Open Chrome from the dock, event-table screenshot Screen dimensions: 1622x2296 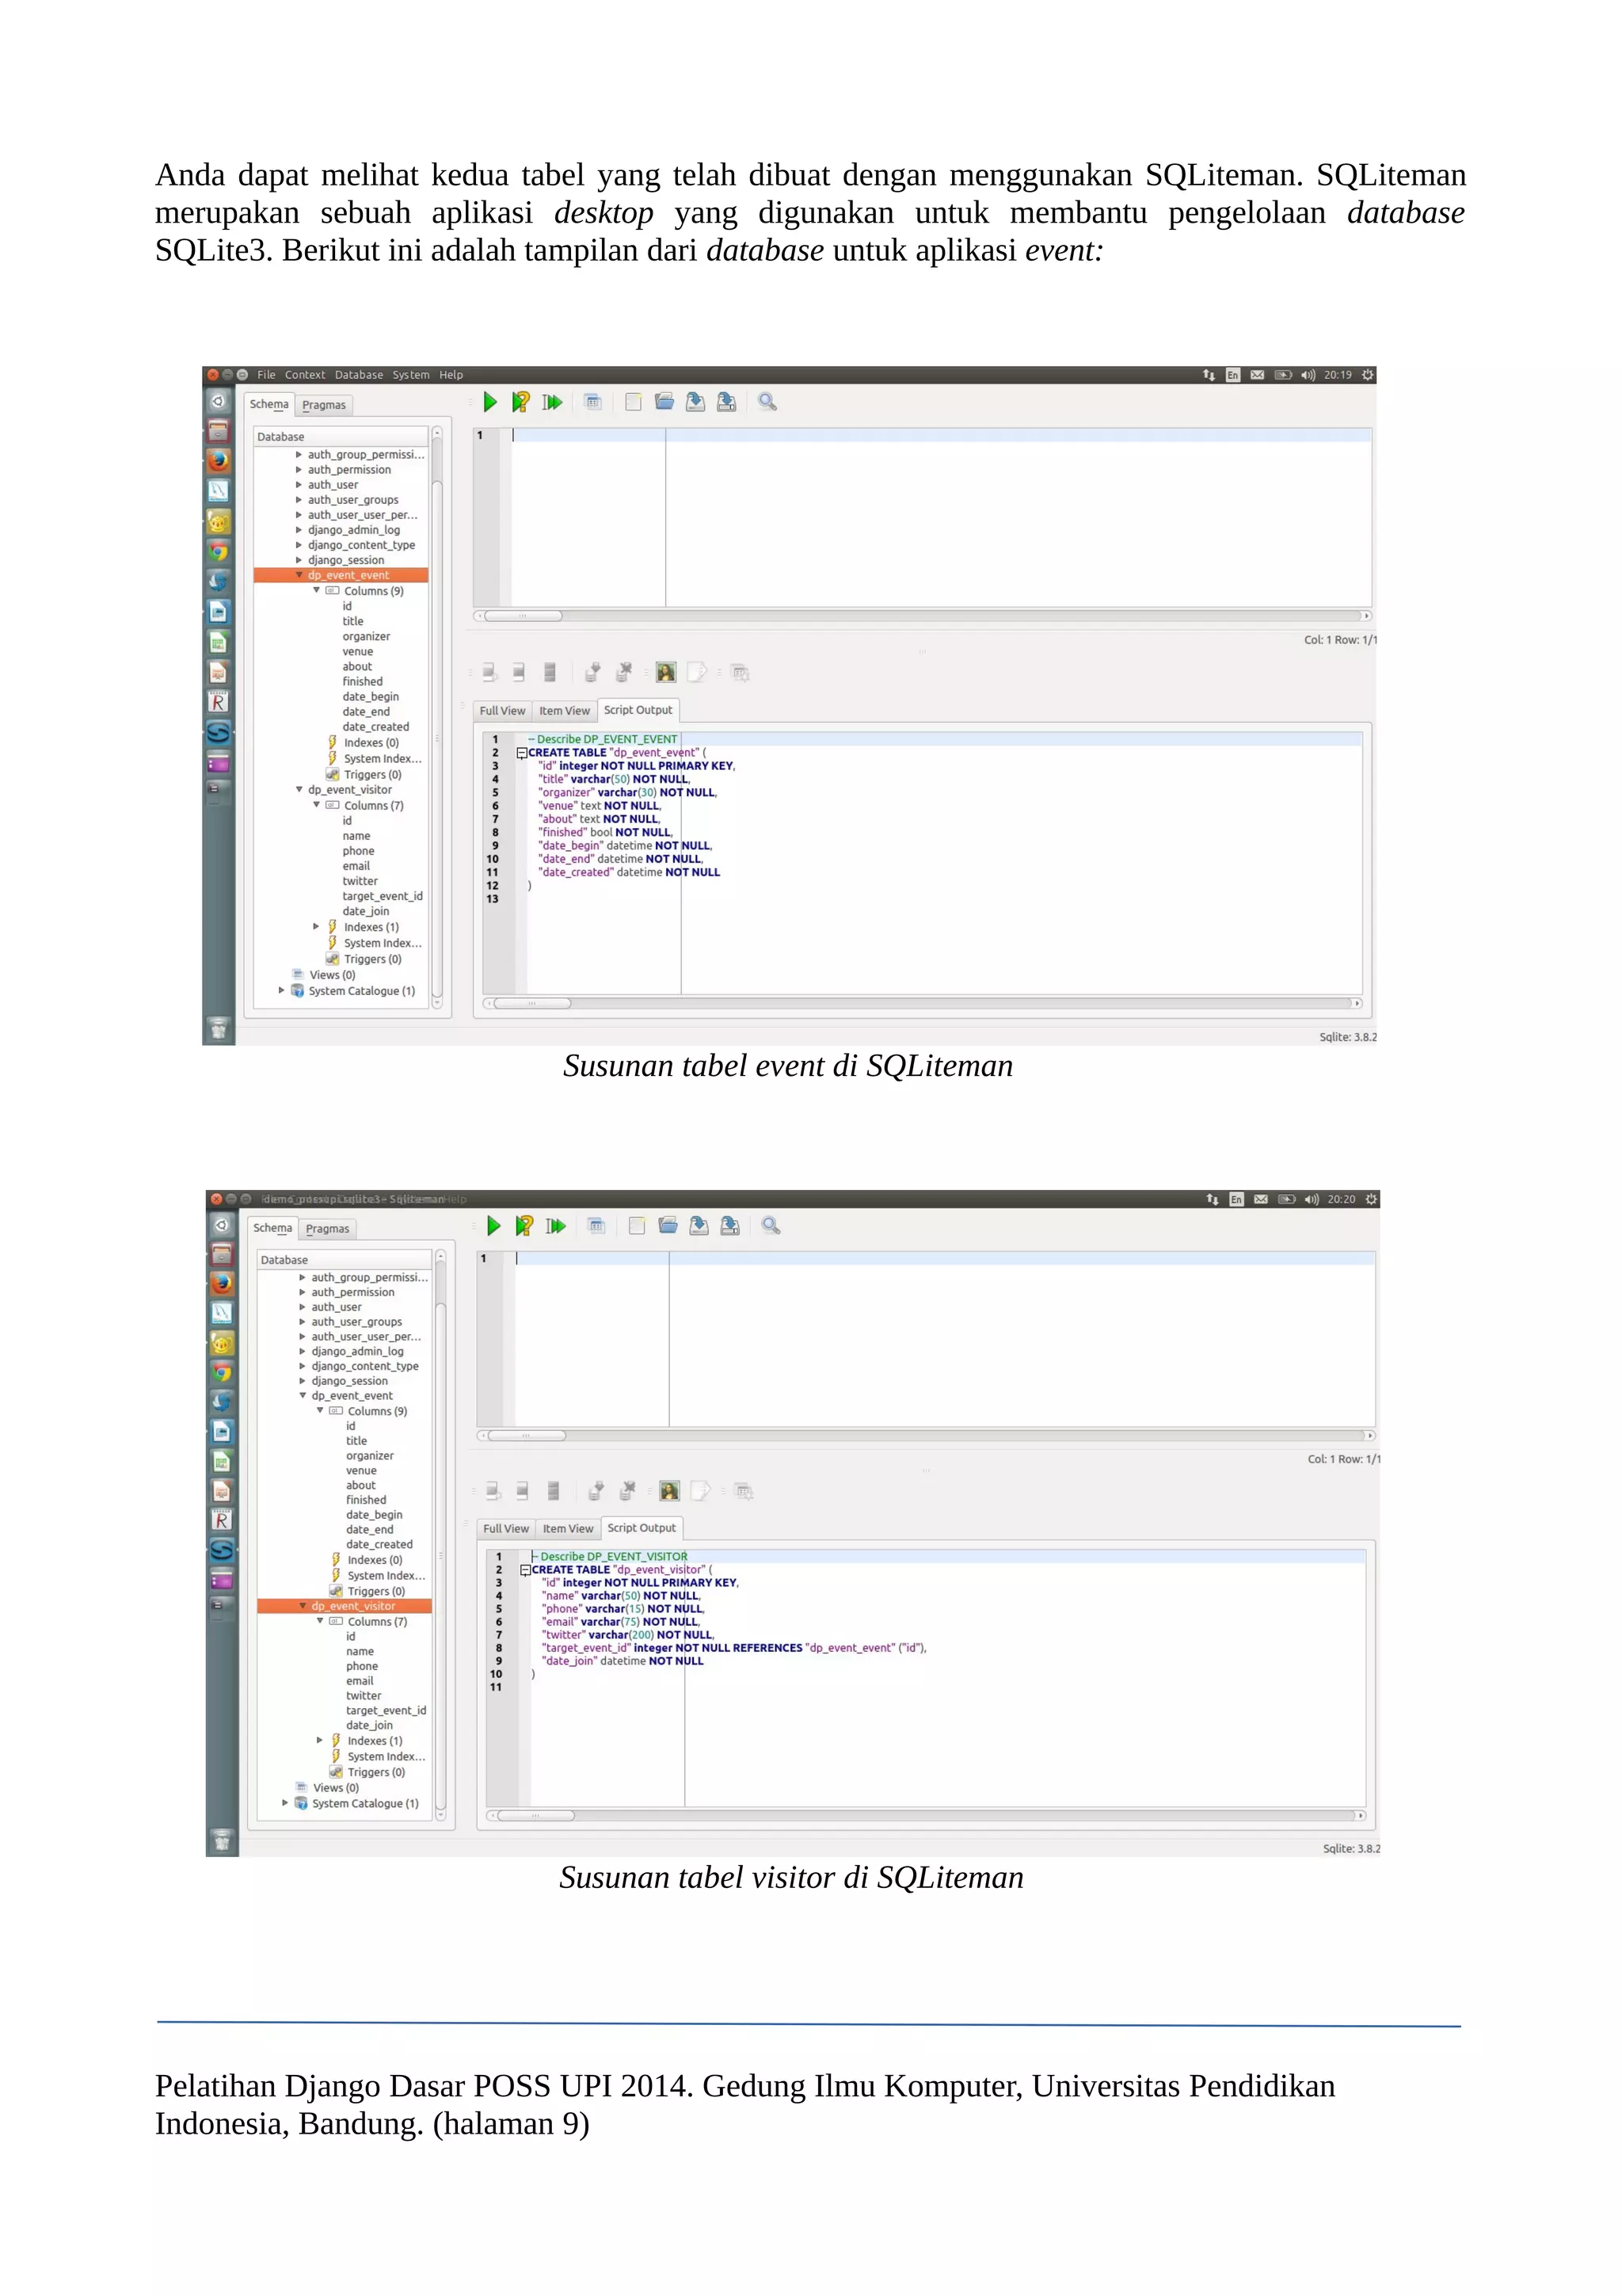pos(219,551)
